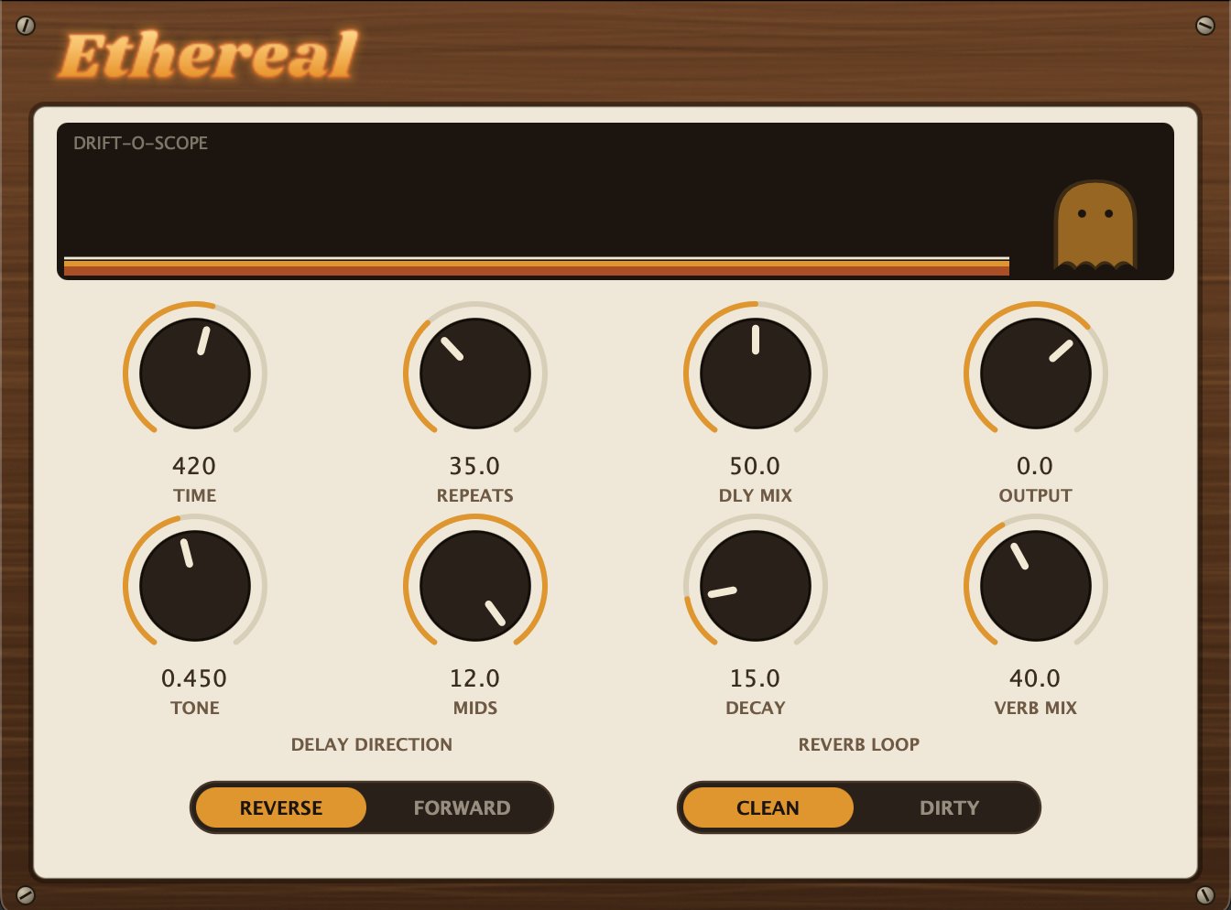1231x910 pixels.
Task: Click the DLY MIX value 50.0
Action: tap(755, 466)
